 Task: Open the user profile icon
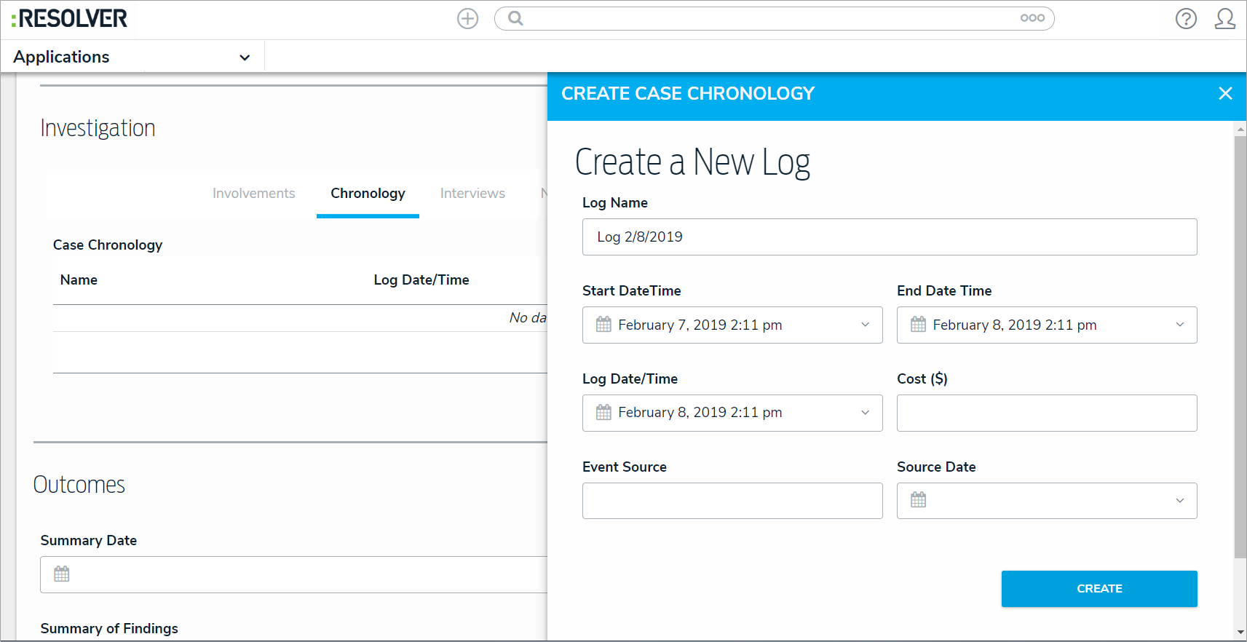click(1224, 19)
